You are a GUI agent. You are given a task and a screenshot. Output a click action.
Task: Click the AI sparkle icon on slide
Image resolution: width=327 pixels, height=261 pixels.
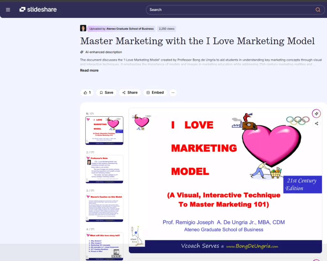(316, 114)
